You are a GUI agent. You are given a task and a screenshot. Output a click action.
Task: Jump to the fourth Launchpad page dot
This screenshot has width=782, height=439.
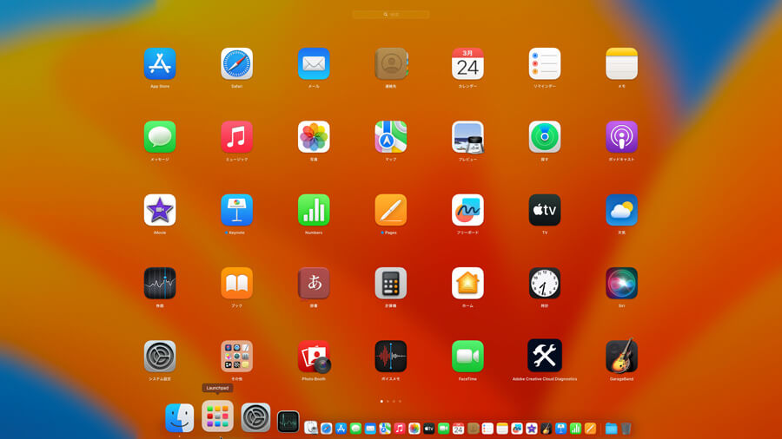pos(400,401)
